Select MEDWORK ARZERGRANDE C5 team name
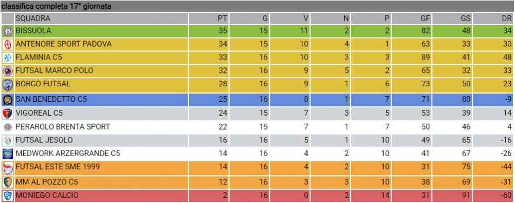Screen dimensions: 515x203 [68, 153]
